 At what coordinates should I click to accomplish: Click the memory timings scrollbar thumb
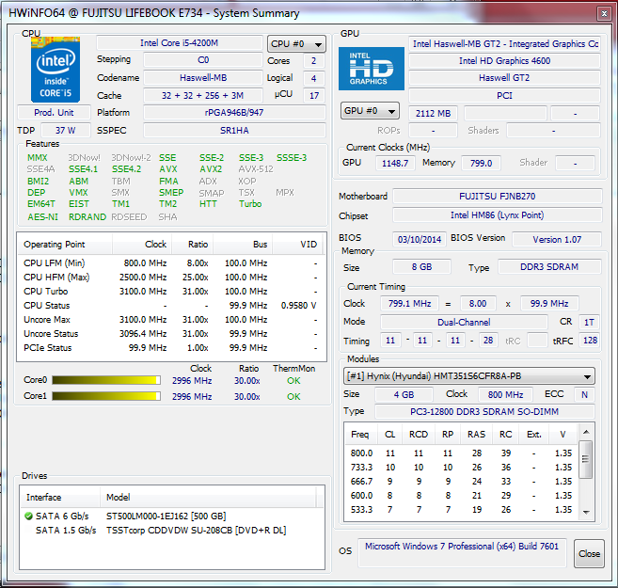(x=586, y=459)
